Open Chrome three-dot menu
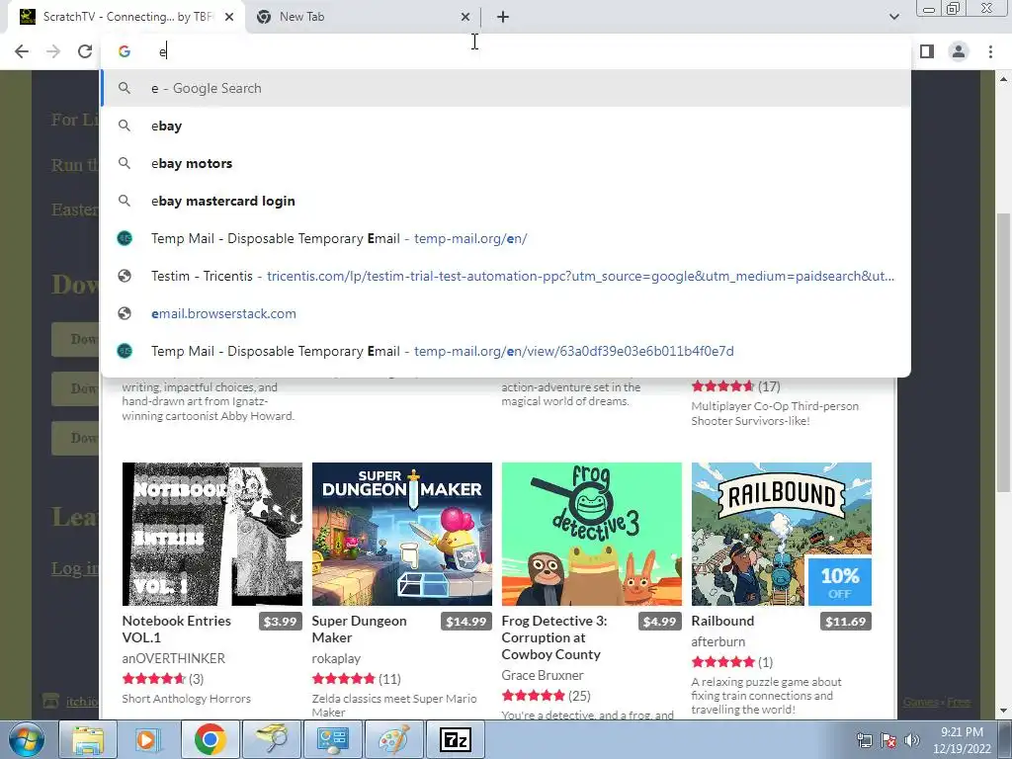The image size is (1012, 759). point(990,51)
